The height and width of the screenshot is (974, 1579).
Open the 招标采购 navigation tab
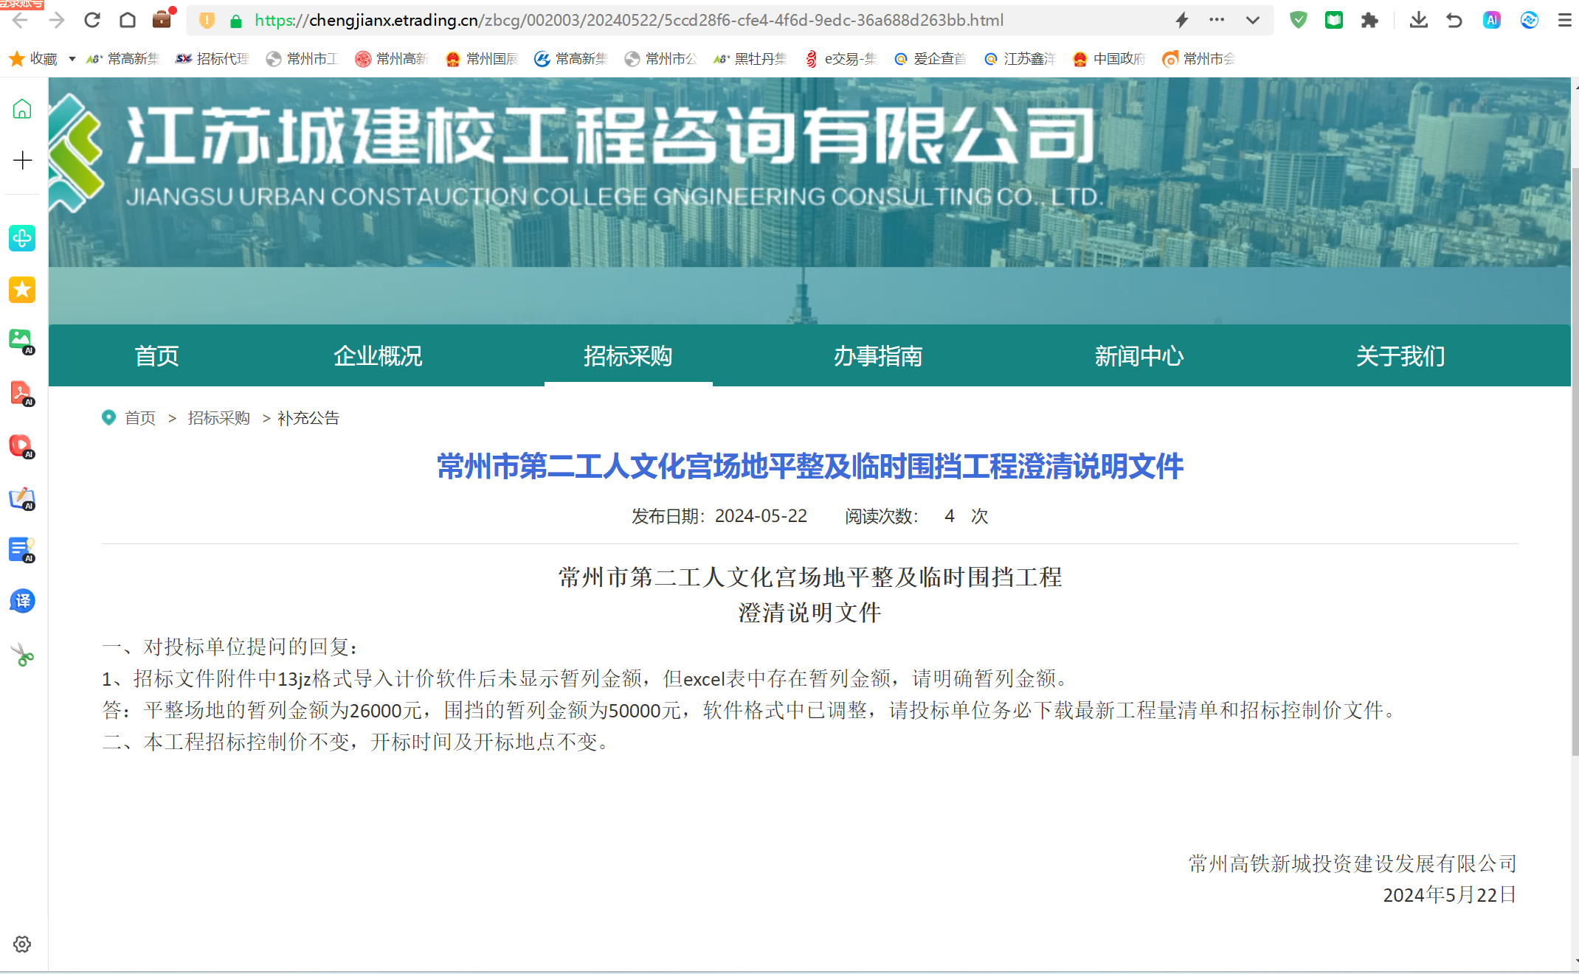628,356
